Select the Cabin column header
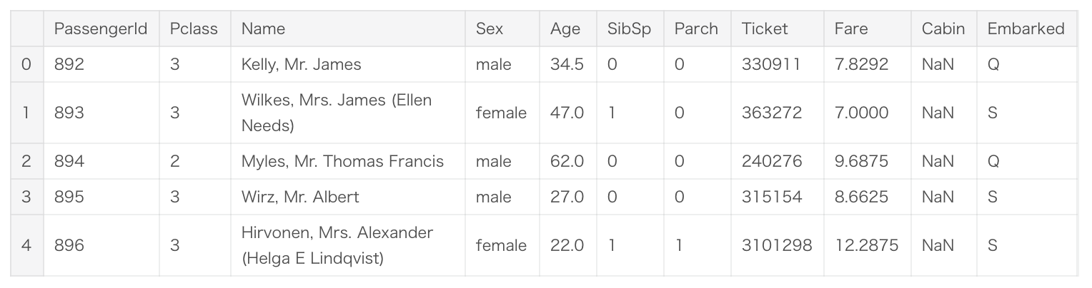The image size is (1092, 288). click(943, 29)
